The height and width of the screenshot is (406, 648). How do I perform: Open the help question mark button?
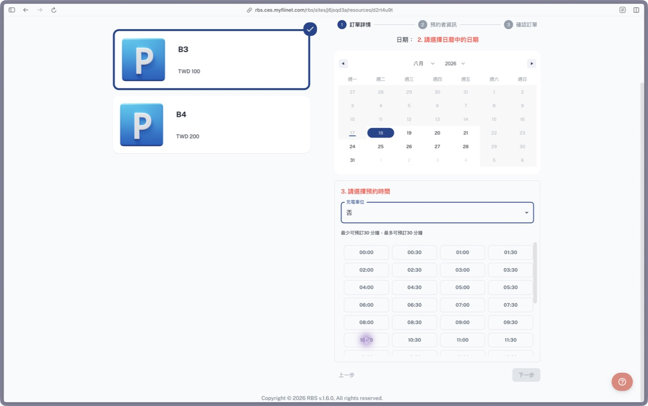[x=622, y=382]
